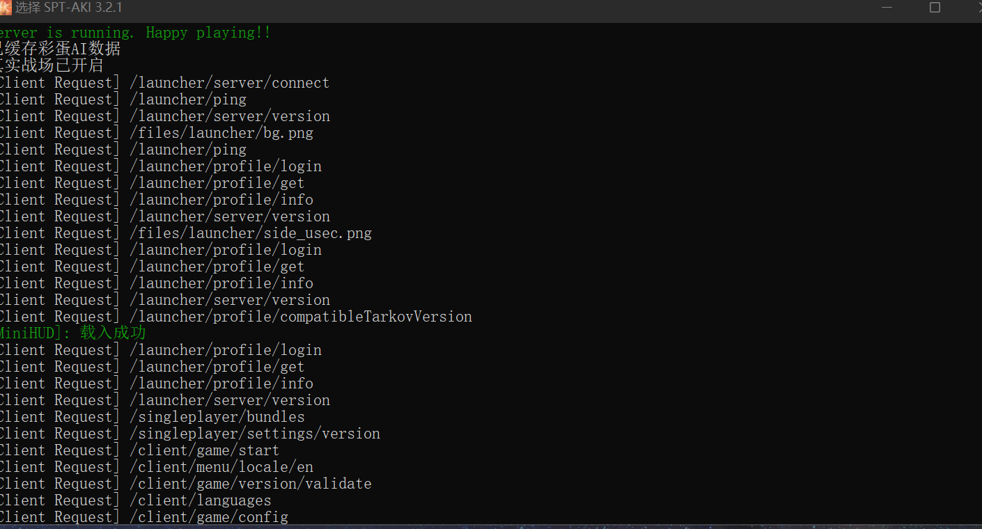Click the first /launcher/ping request line
982x529 pixels.
tap(123, 100)
